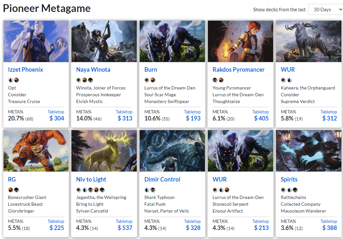Click black mana icon on Dimir Control card
This screenshot has width=343, height=239.
[x=153, y=190]
